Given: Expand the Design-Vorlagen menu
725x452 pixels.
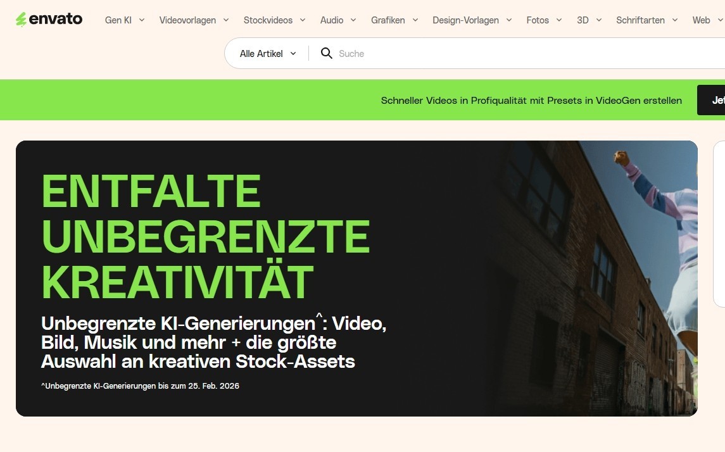Looking at the screenshot, I should [x=472, y=20].
